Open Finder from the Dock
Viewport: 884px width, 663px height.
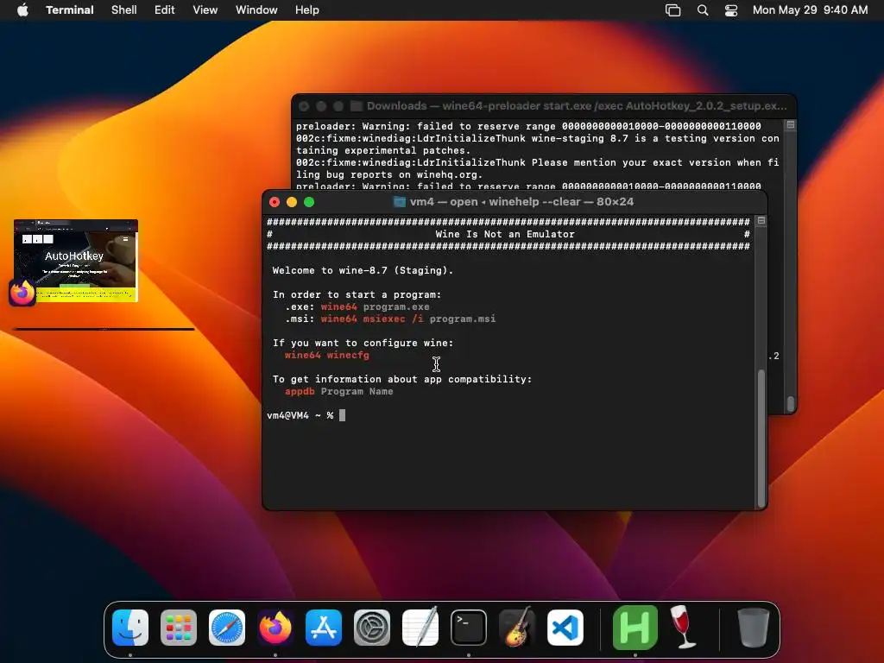[130, 628]
